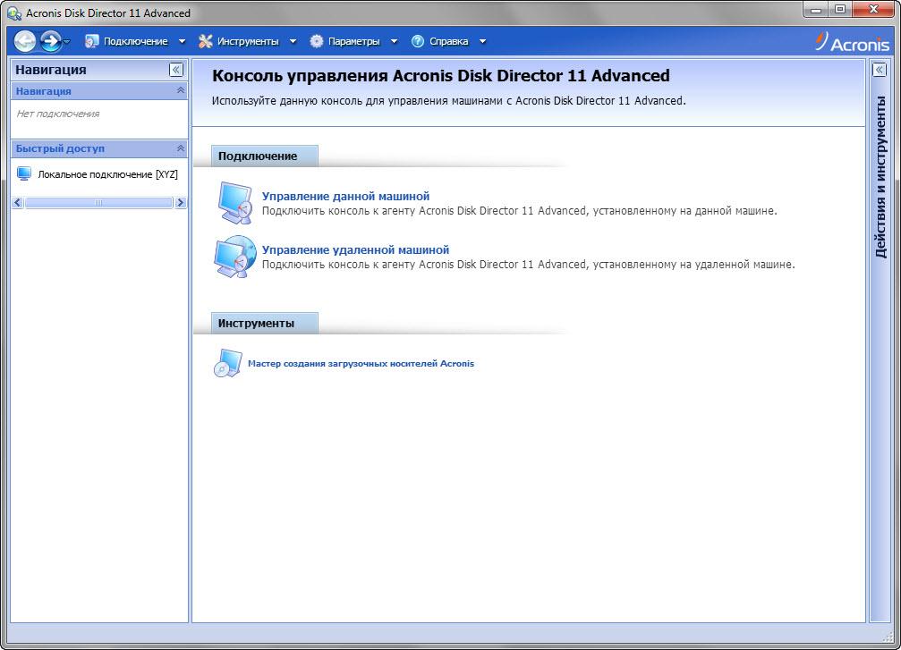Click the Действия и инструменты vertical label
901x650 pixels.
[x=880, y=177]
